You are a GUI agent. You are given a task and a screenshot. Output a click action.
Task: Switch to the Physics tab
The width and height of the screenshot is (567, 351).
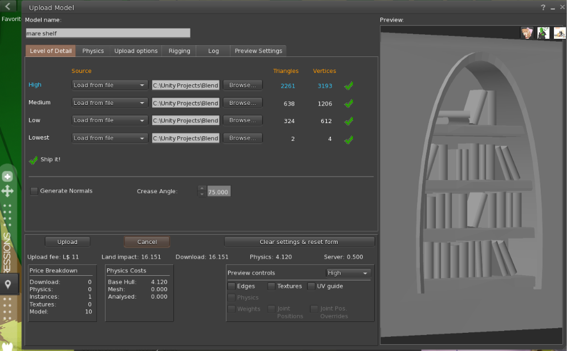[x=93, y=51]
